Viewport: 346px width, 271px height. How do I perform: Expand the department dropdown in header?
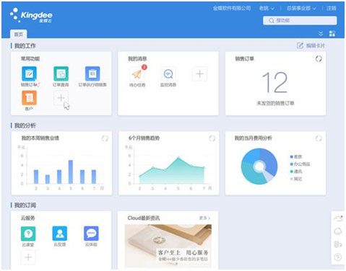301,9
